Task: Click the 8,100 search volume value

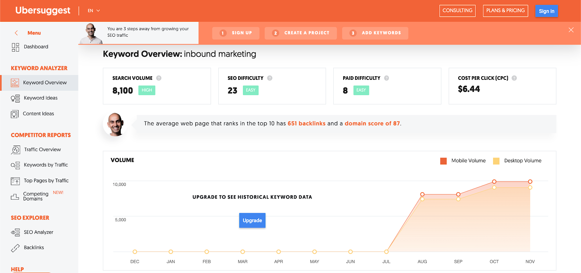Action: click(x=123, y=91)
